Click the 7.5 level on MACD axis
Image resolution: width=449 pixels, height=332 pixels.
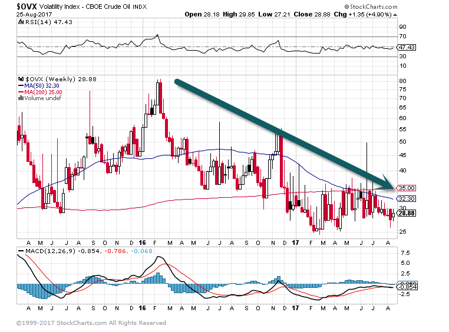[x=406, y=253]
